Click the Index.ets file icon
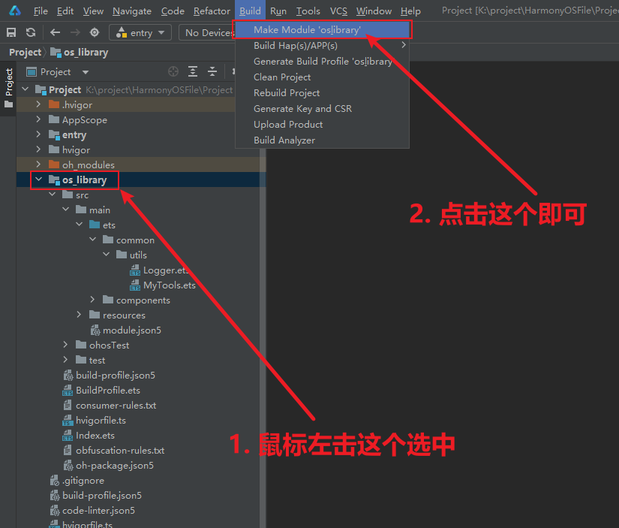The width and height of the screenshot is (619, 528). [68, 436]
